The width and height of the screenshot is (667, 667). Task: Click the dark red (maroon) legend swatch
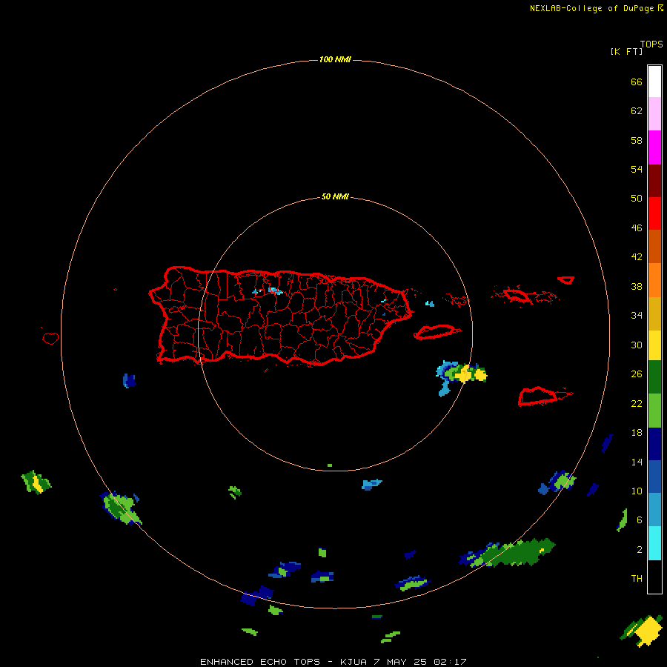pyautogui.click(x=654, y=180)
